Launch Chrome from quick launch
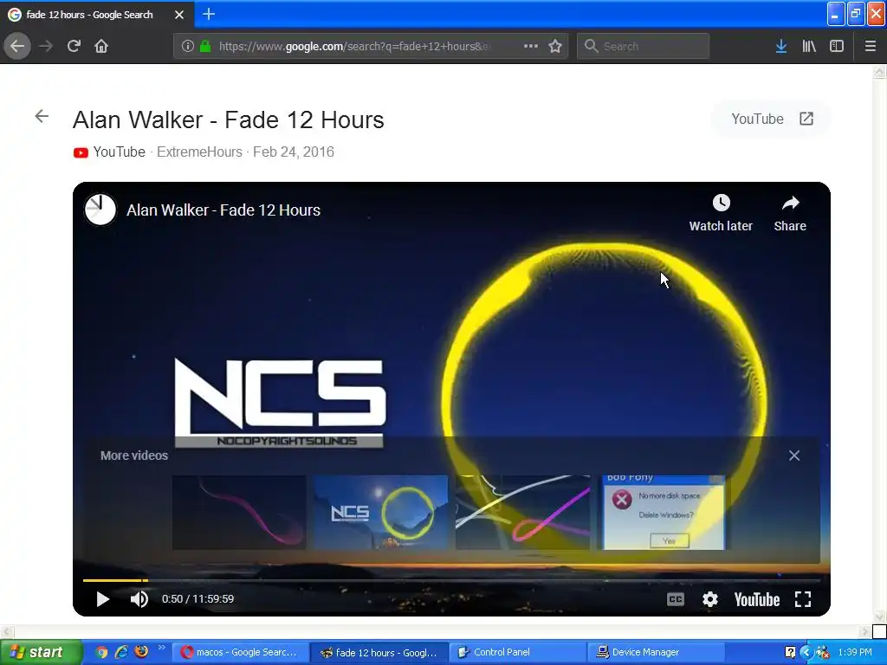 (x=101, y=652)
